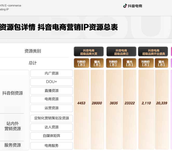
Task: Select the 抖音侧资源 category label
Action: [12, 93]
